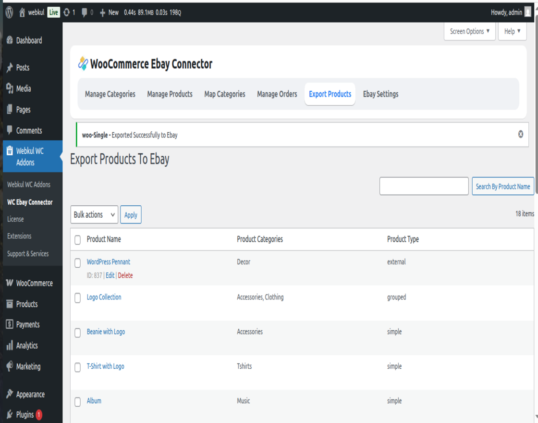Click Delete under WordPress Pennant

point(125,275)
